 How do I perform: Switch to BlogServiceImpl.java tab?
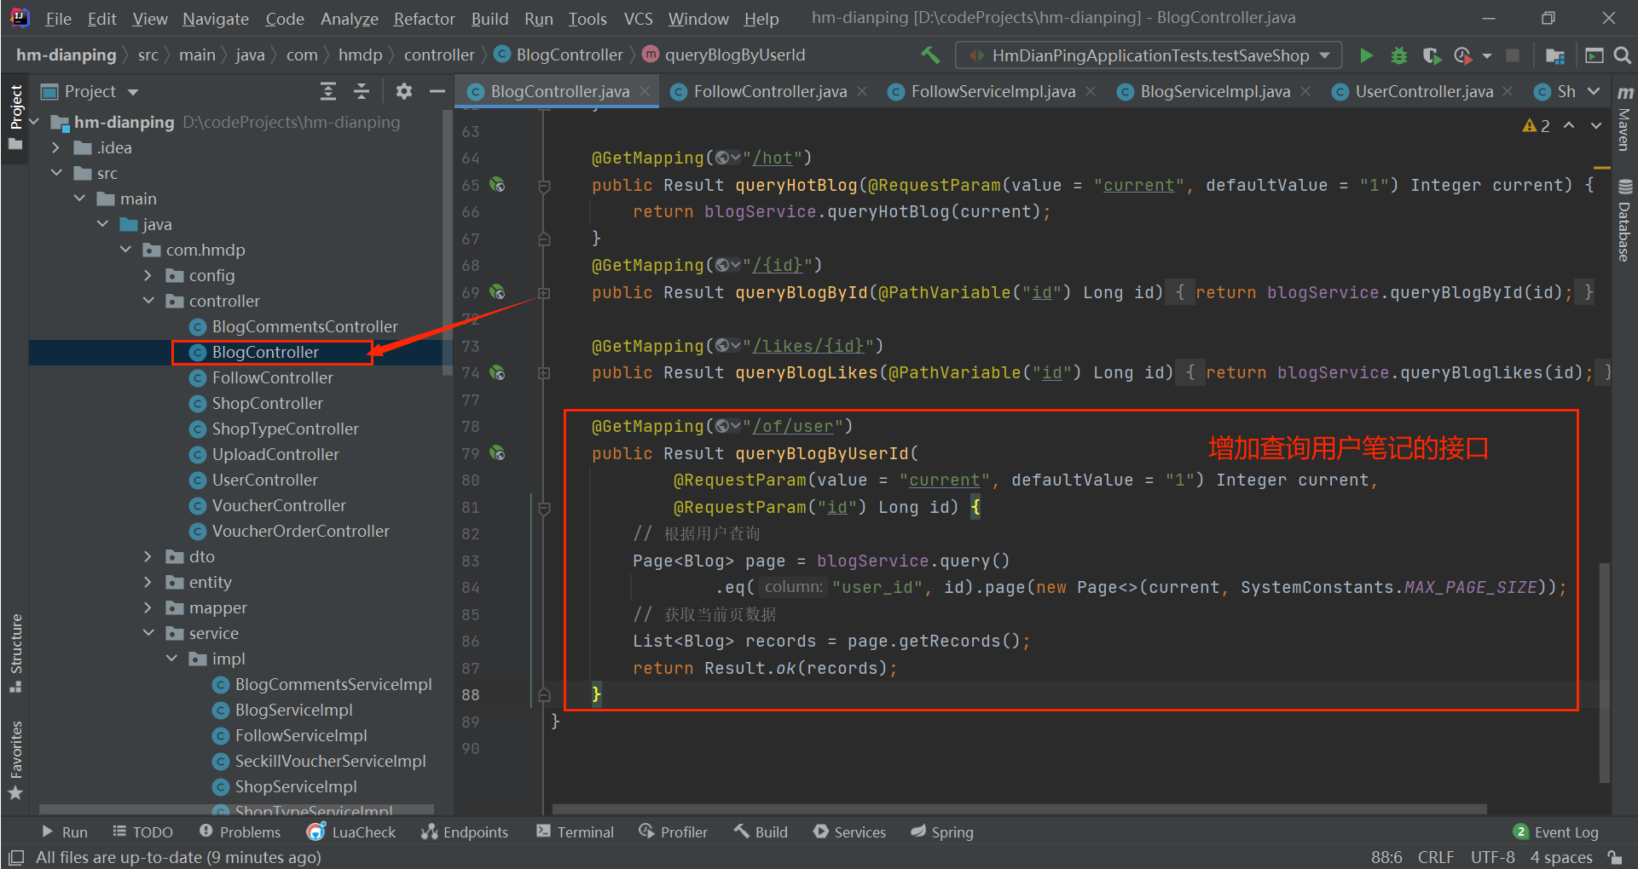[x=1214, y=91]
